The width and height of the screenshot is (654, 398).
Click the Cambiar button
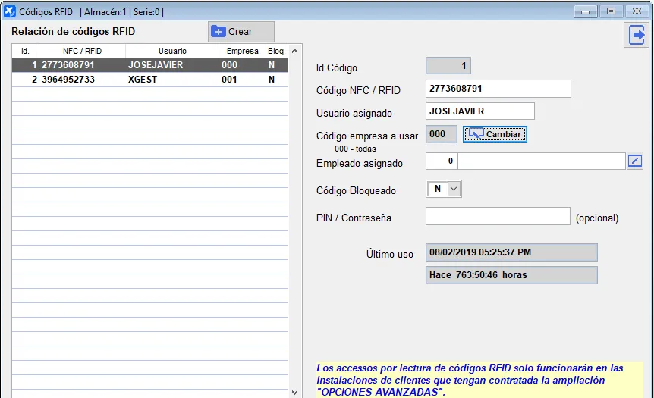[495, 134]
